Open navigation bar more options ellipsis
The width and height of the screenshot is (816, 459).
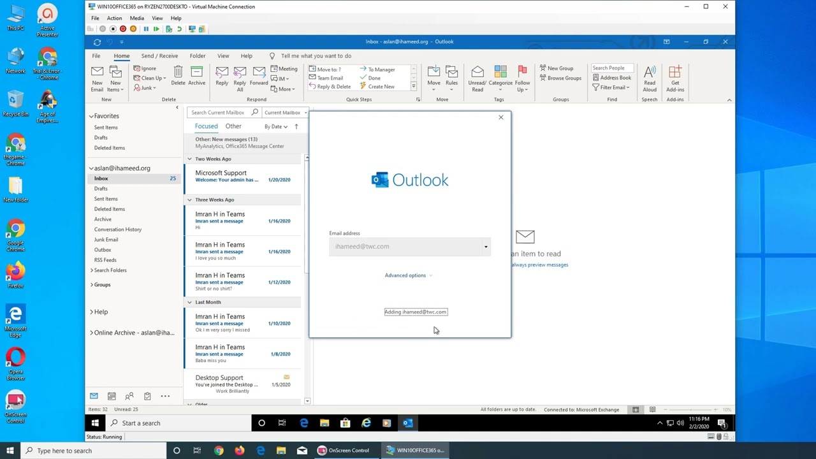pyautogui.click(x=165, y=396)
